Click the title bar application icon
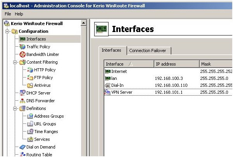233x157 pixels. (6, 6)
